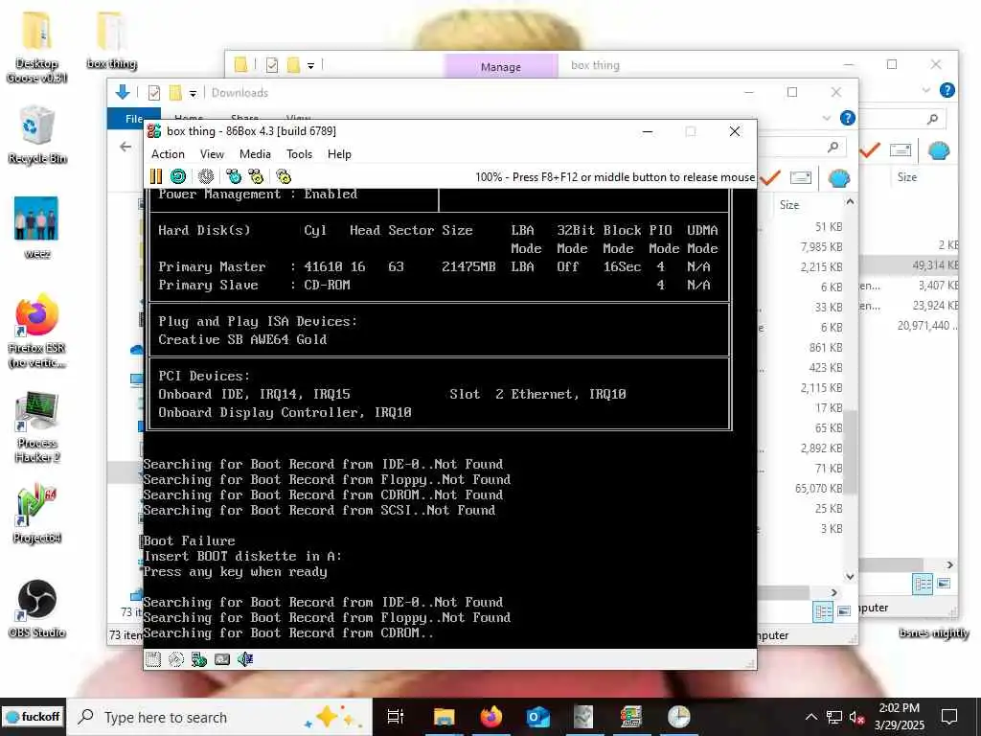
Task: Click the shell icon in box thing ribbon
Action: coord(939,150)
